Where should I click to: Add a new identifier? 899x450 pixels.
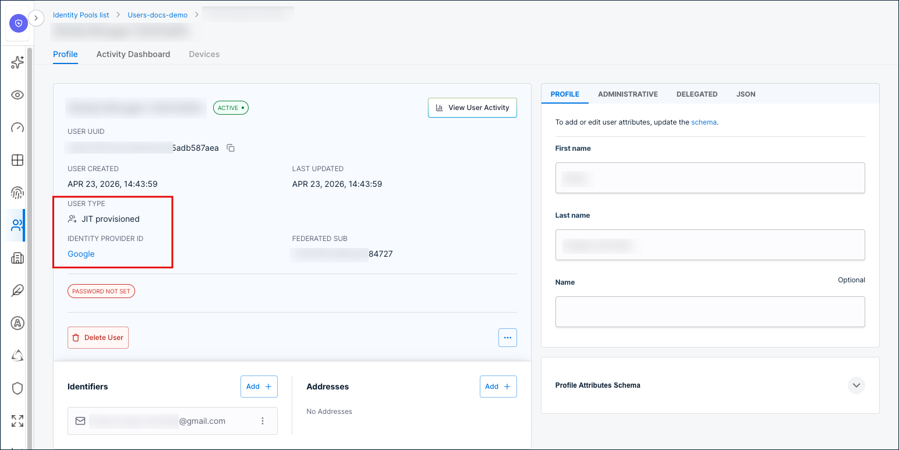(259, 387)
